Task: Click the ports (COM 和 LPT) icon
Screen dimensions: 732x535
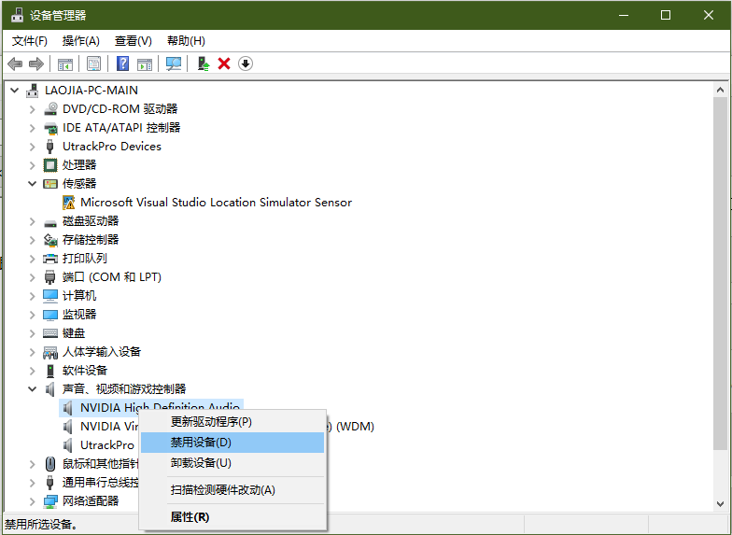Action: (50, 276)
